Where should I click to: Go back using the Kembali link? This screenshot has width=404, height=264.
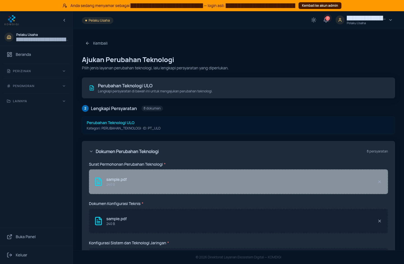click(x=97, y=43)
